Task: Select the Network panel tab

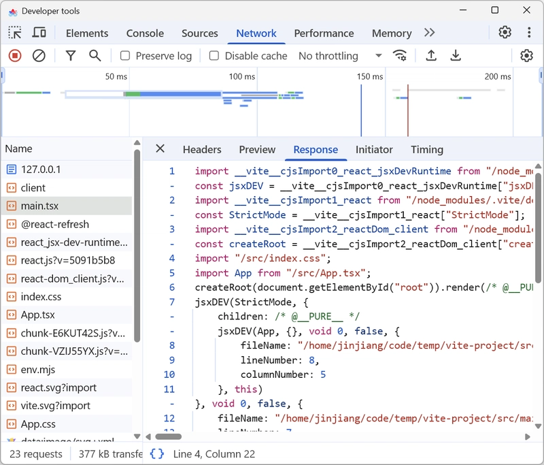Action: pyautogui.click(x=256, y=33)
